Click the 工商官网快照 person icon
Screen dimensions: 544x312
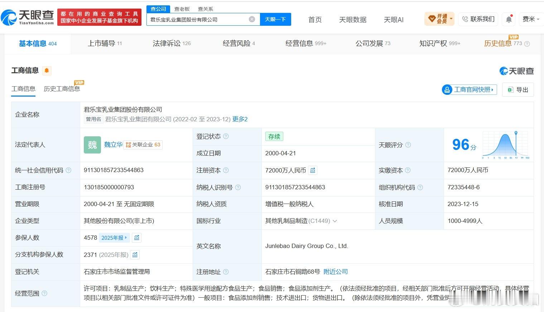coord(447,89)
